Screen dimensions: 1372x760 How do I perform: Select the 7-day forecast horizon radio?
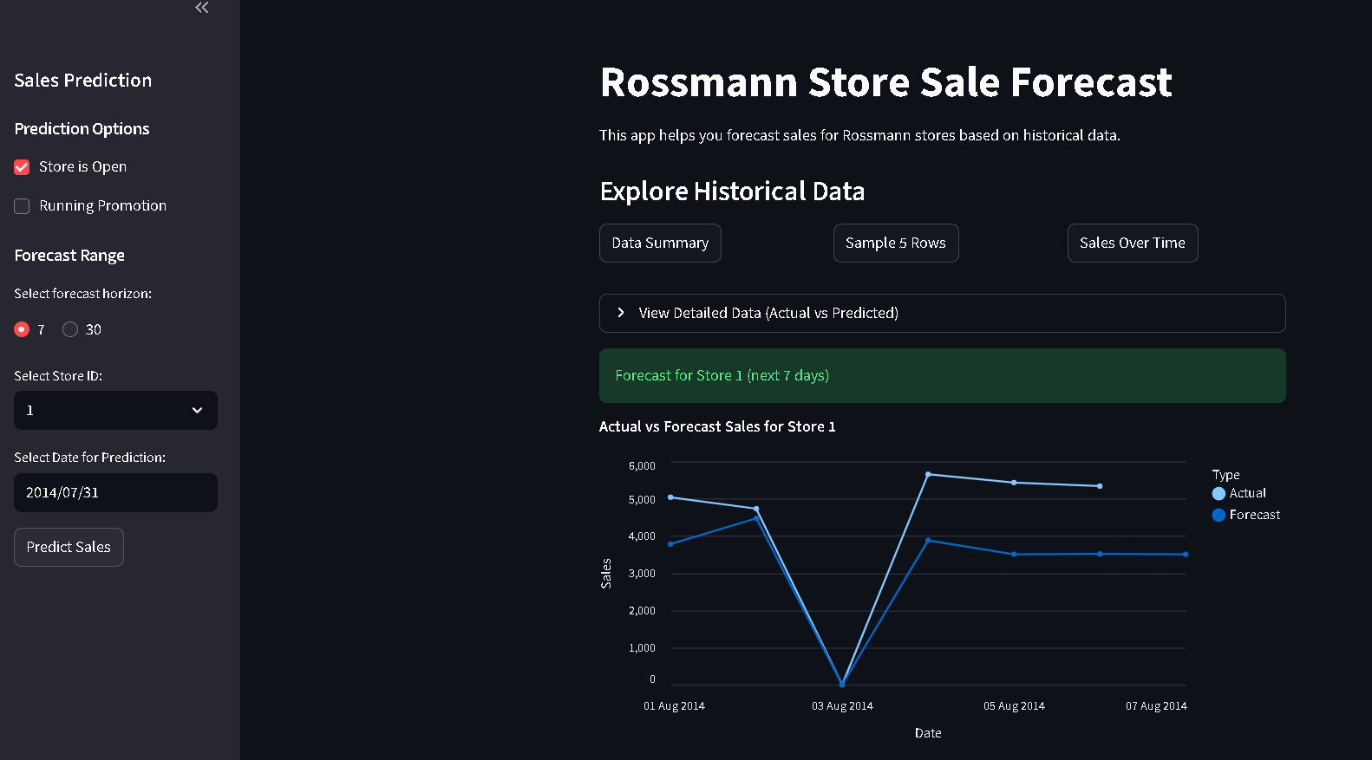pos(22,329)
